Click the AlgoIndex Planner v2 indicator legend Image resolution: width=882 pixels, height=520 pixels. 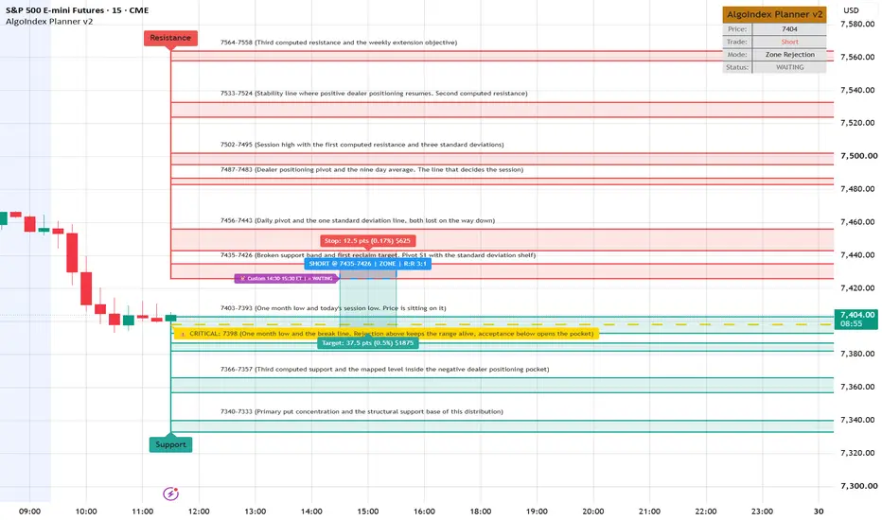coord(49,22)
